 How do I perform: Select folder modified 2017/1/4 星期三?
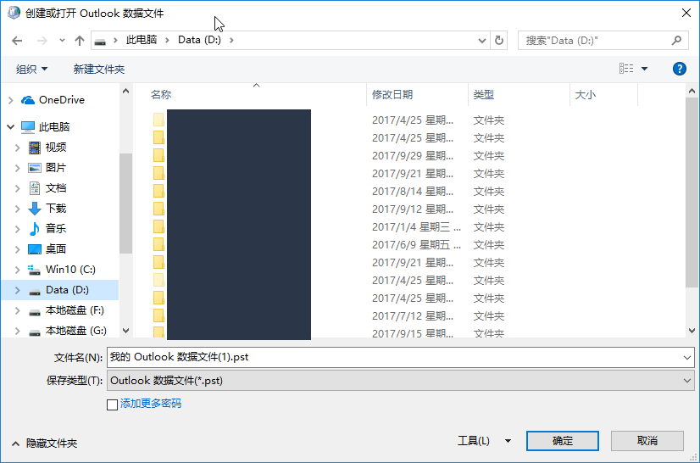(x=329, y=227)
